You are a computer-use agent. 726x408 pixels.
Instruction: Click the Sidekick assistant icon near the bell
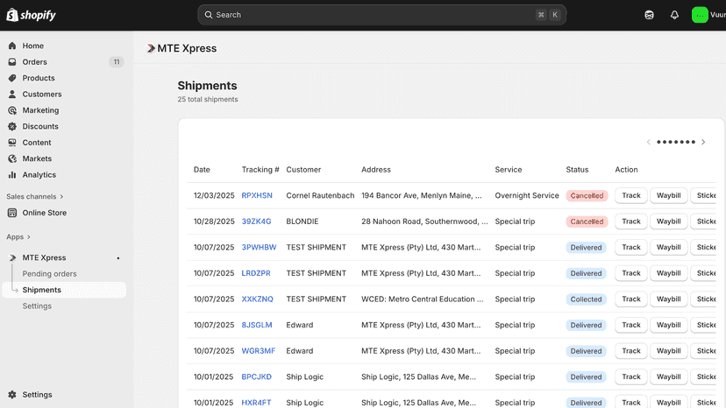click(649, 15)
